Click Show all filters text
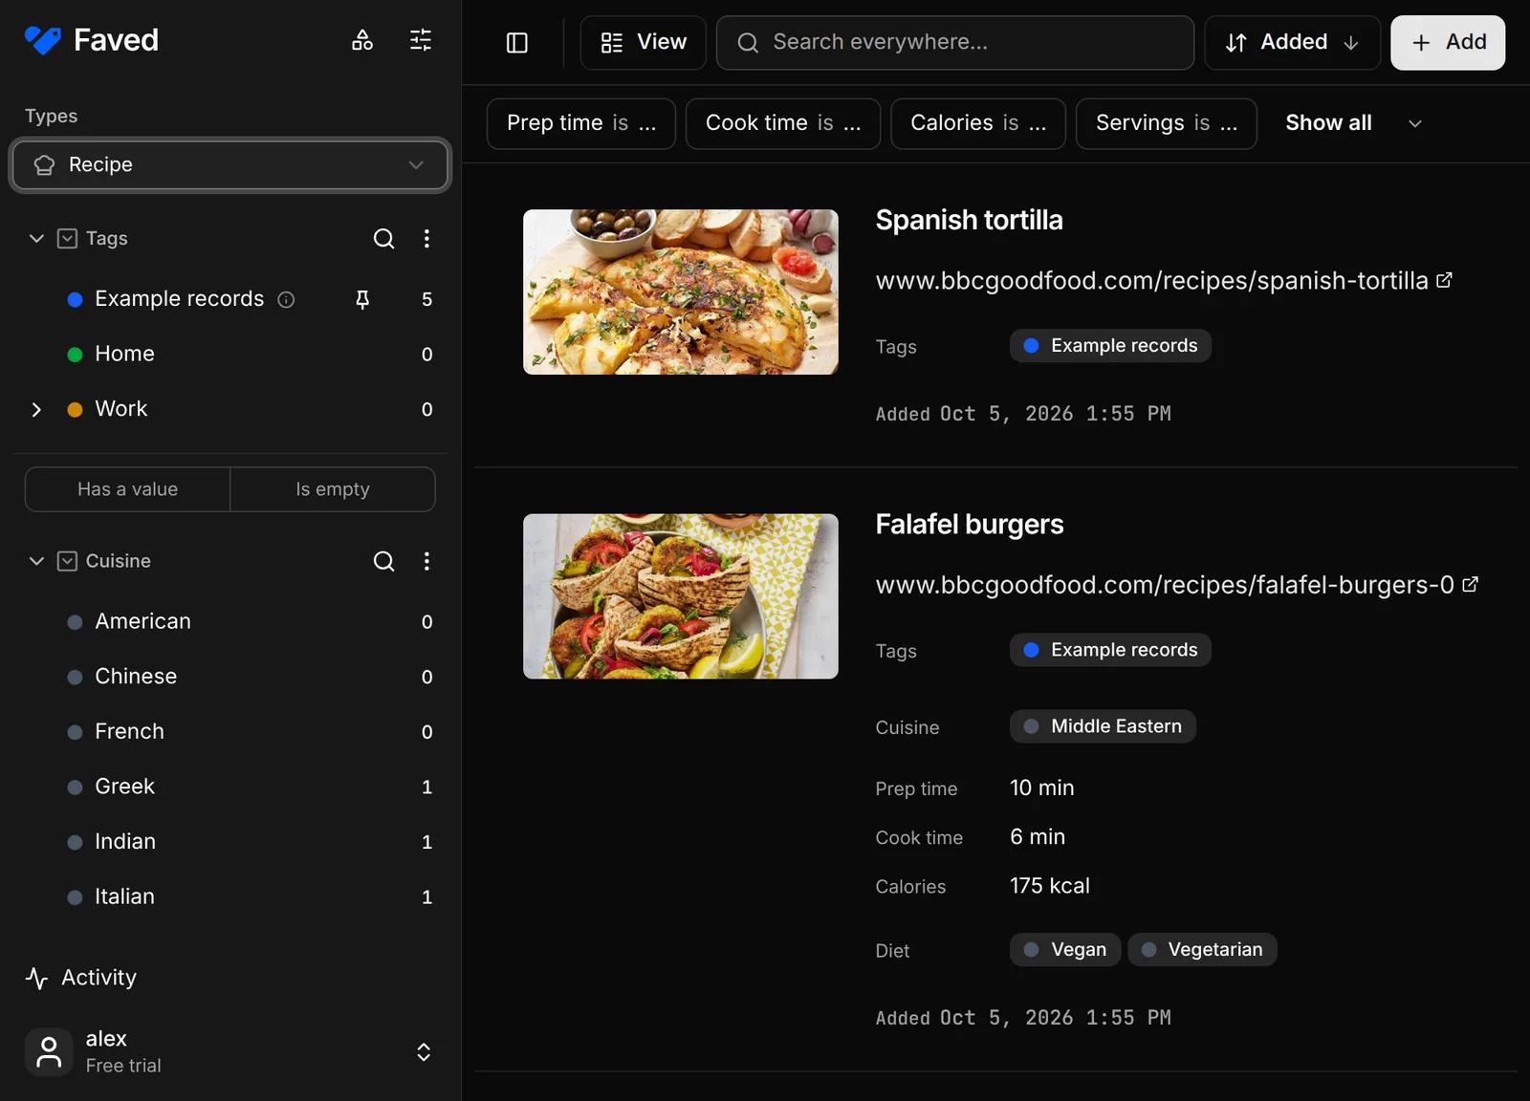 pos(1328,123)
